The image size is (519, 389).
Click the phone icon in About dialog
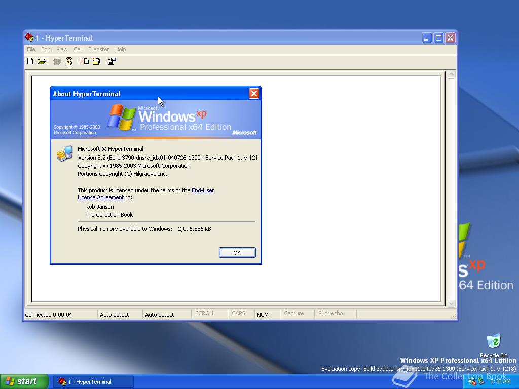tap(64, 153)
